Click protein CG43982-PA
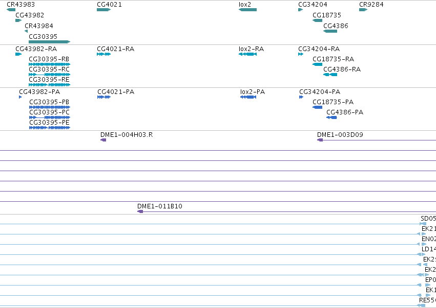The image size is (436, 308). (20, 97)
